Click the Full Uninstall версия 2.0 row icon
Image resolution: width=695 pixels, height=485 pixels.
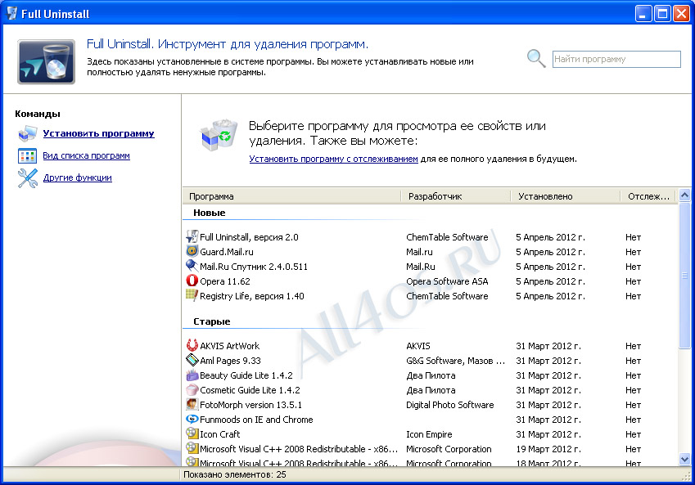(192, 237)
